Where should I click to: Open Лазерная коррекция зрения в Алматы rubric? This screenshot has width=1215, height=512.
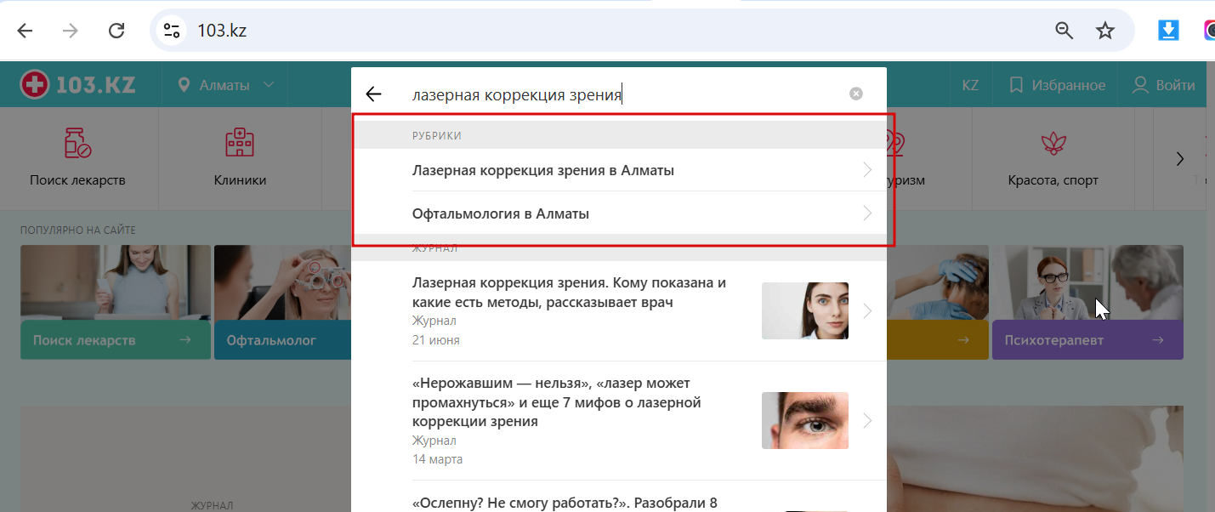point(619,170)
